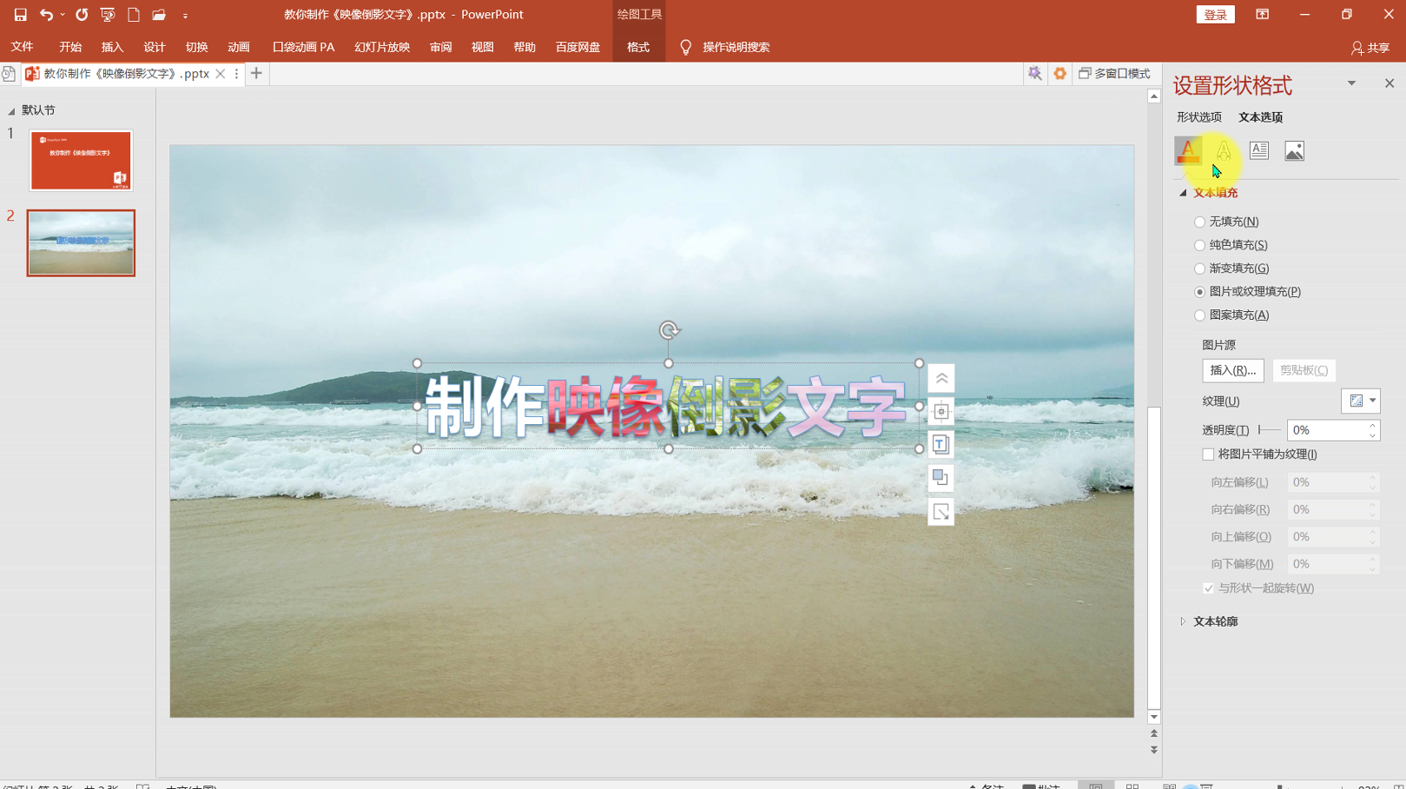Switch to the 动画 ribbon tab
The width and height of the screenshot is (1406, 789).
[x=238, y=47]
